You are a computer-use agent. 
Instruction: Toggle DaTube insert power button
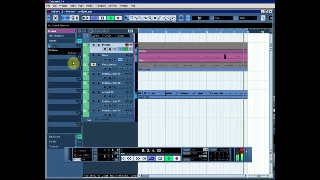pyautogui.click(x=49, y=46)
